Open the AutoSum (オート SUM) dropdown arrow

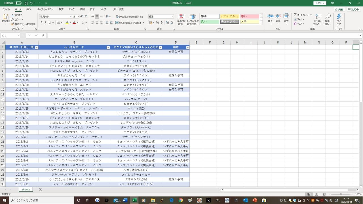pyautogui.click(x=311, y=15)
